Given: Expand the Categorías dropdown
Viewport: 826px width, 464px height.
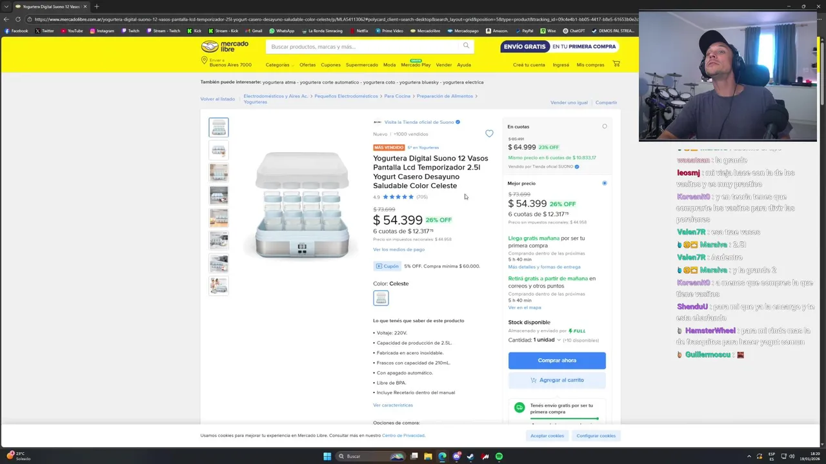Looking at the screenshot, I should coord(279,64).
